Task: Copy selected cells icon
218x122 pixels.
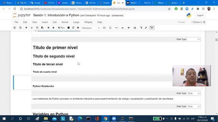Action: (37, 28)
